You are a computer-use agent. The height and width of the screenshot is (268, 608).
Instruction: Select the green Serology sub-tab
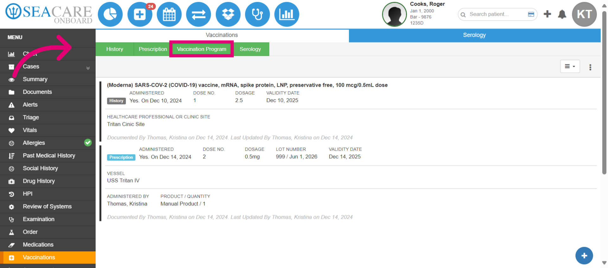[x=250, y=49]
